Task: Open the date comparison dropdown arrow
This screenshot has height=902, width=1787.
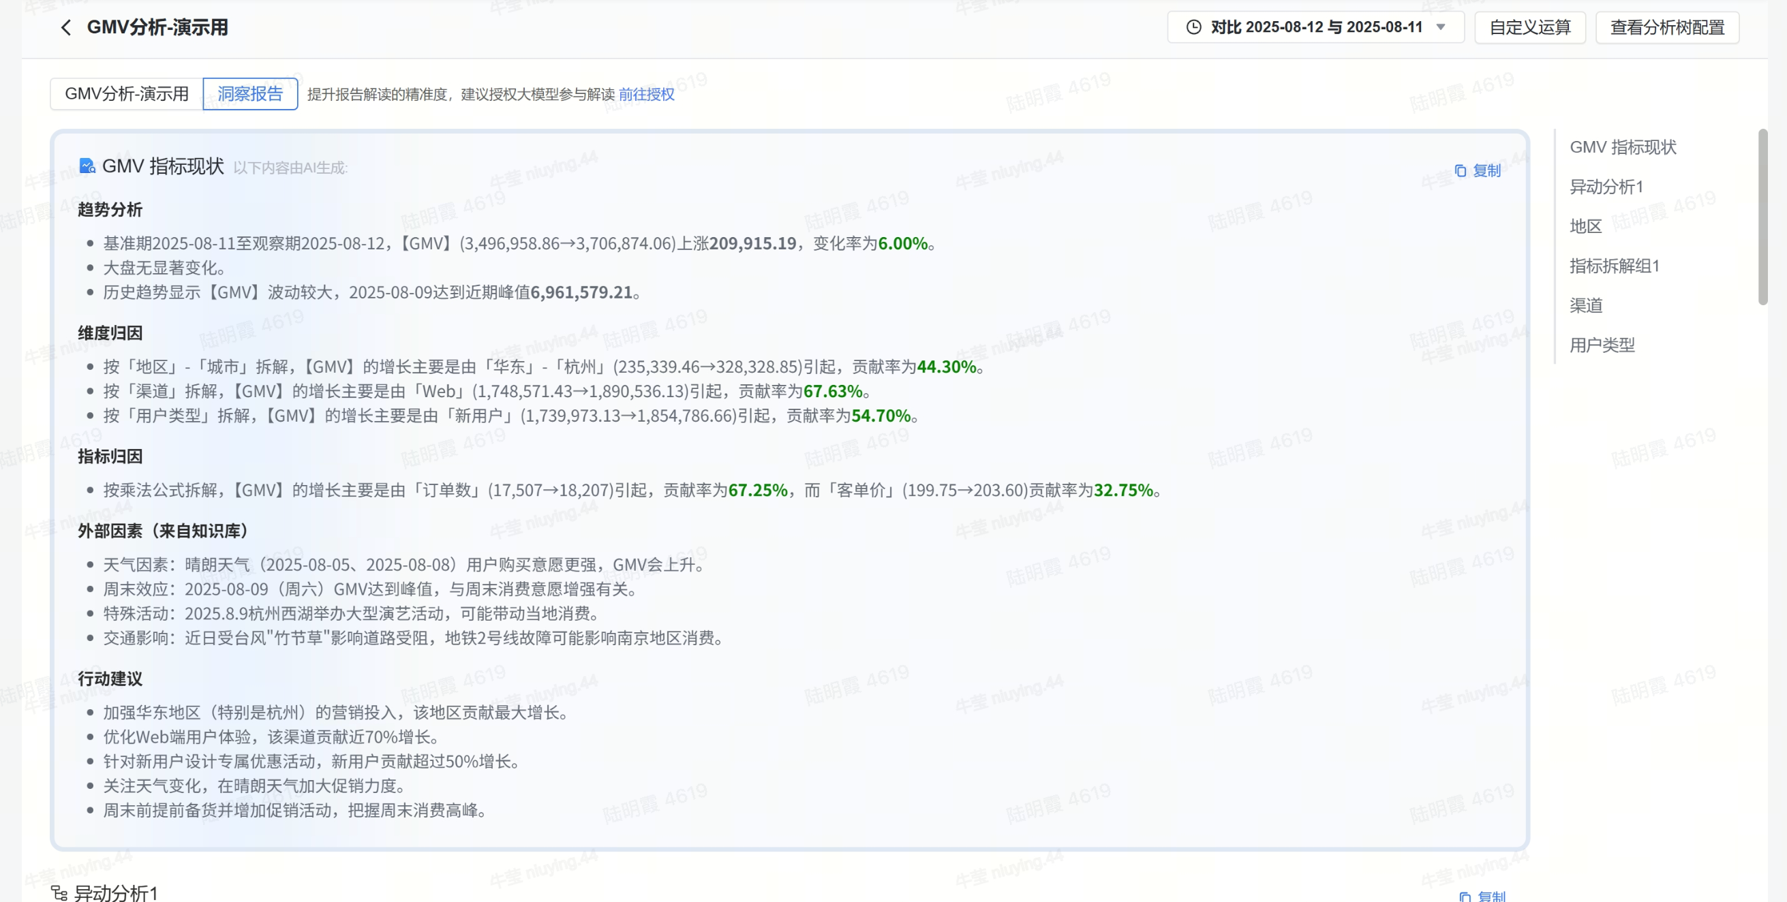Action: coord(1441,27)
